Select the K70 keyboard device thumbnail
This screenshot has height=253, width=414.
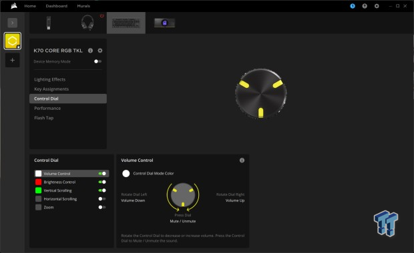[x=126, y=23]
